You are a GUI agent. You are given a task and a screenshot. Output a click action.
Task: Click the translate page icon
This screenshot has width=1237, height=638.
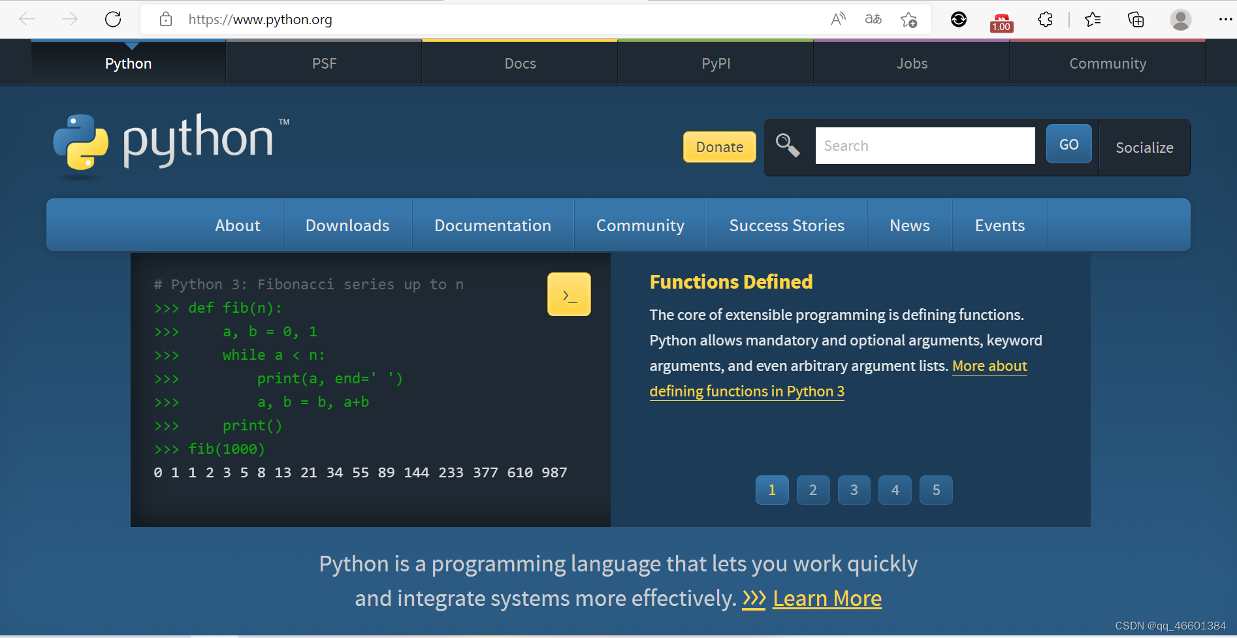point(873,19)
